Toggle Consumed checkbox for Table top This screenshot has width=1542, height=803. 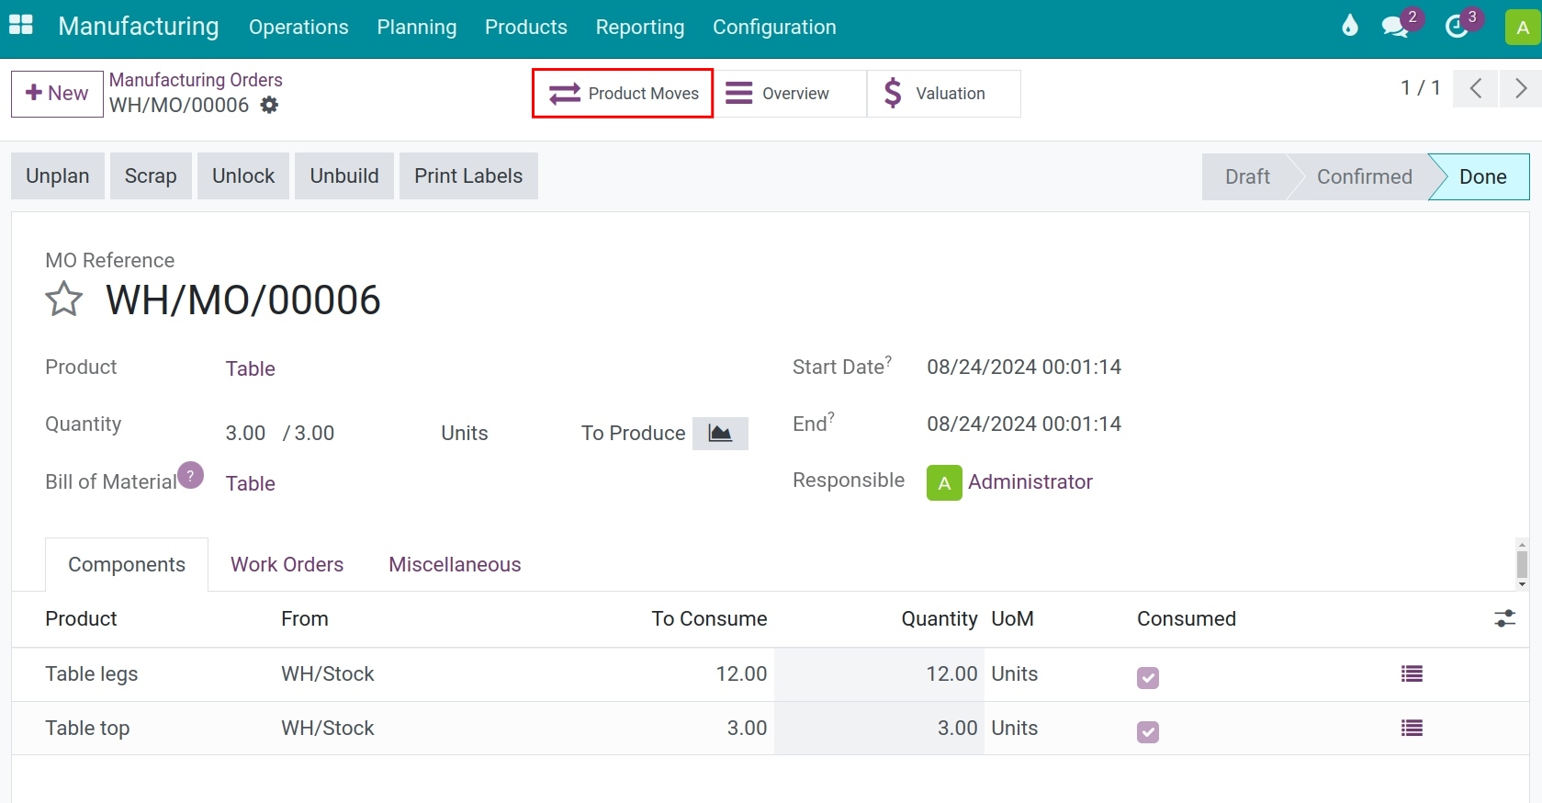(x=1148, y=732)
